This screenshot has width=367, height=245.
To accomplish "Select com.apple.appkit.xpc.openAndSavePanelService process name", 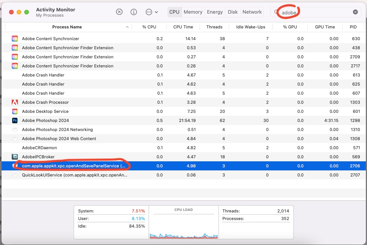I will click(x=74, y=166).
